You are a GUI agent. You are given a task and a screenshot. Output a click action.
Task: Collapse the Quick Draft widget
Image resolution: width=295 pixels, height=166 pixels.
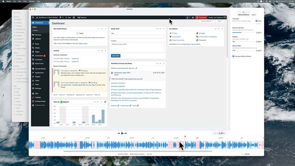164,29
